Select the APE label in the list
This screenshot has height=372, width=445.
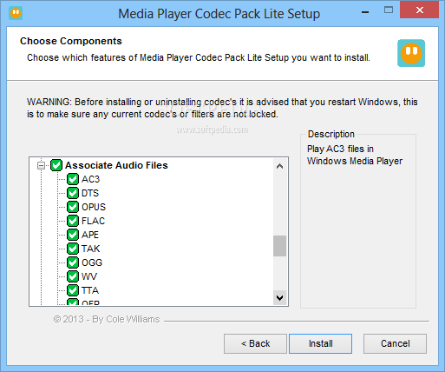pos(90,235)
